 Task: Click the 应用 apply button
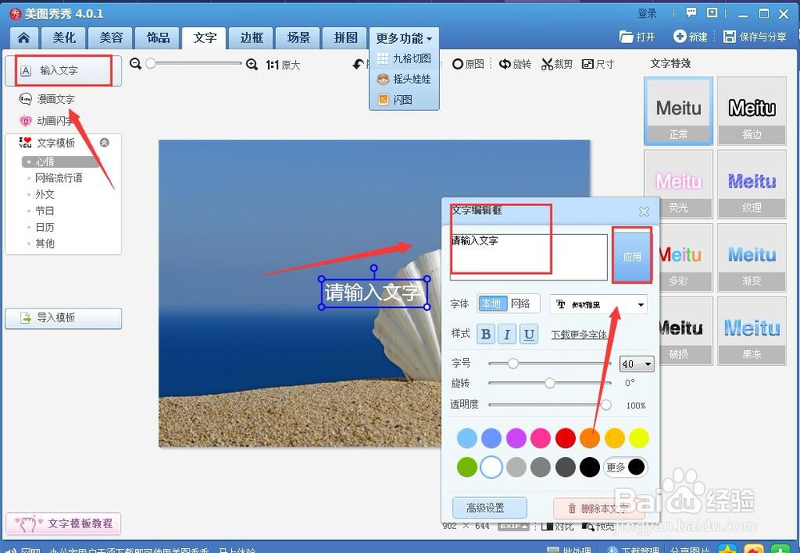click(x=632, y=257)
